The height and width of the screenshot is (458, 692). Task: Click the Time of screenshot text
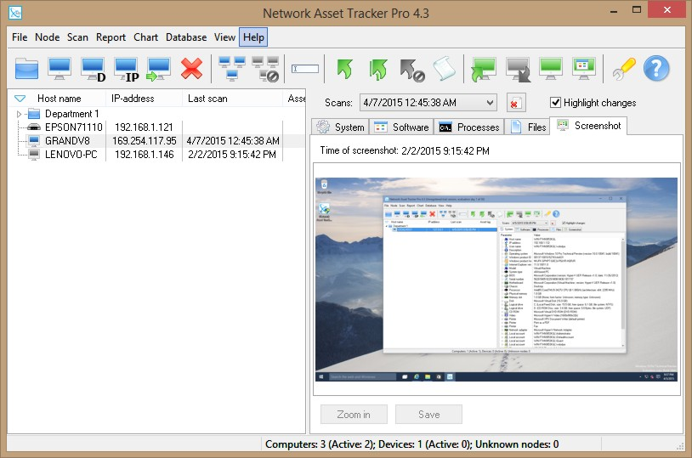(405, 150)
